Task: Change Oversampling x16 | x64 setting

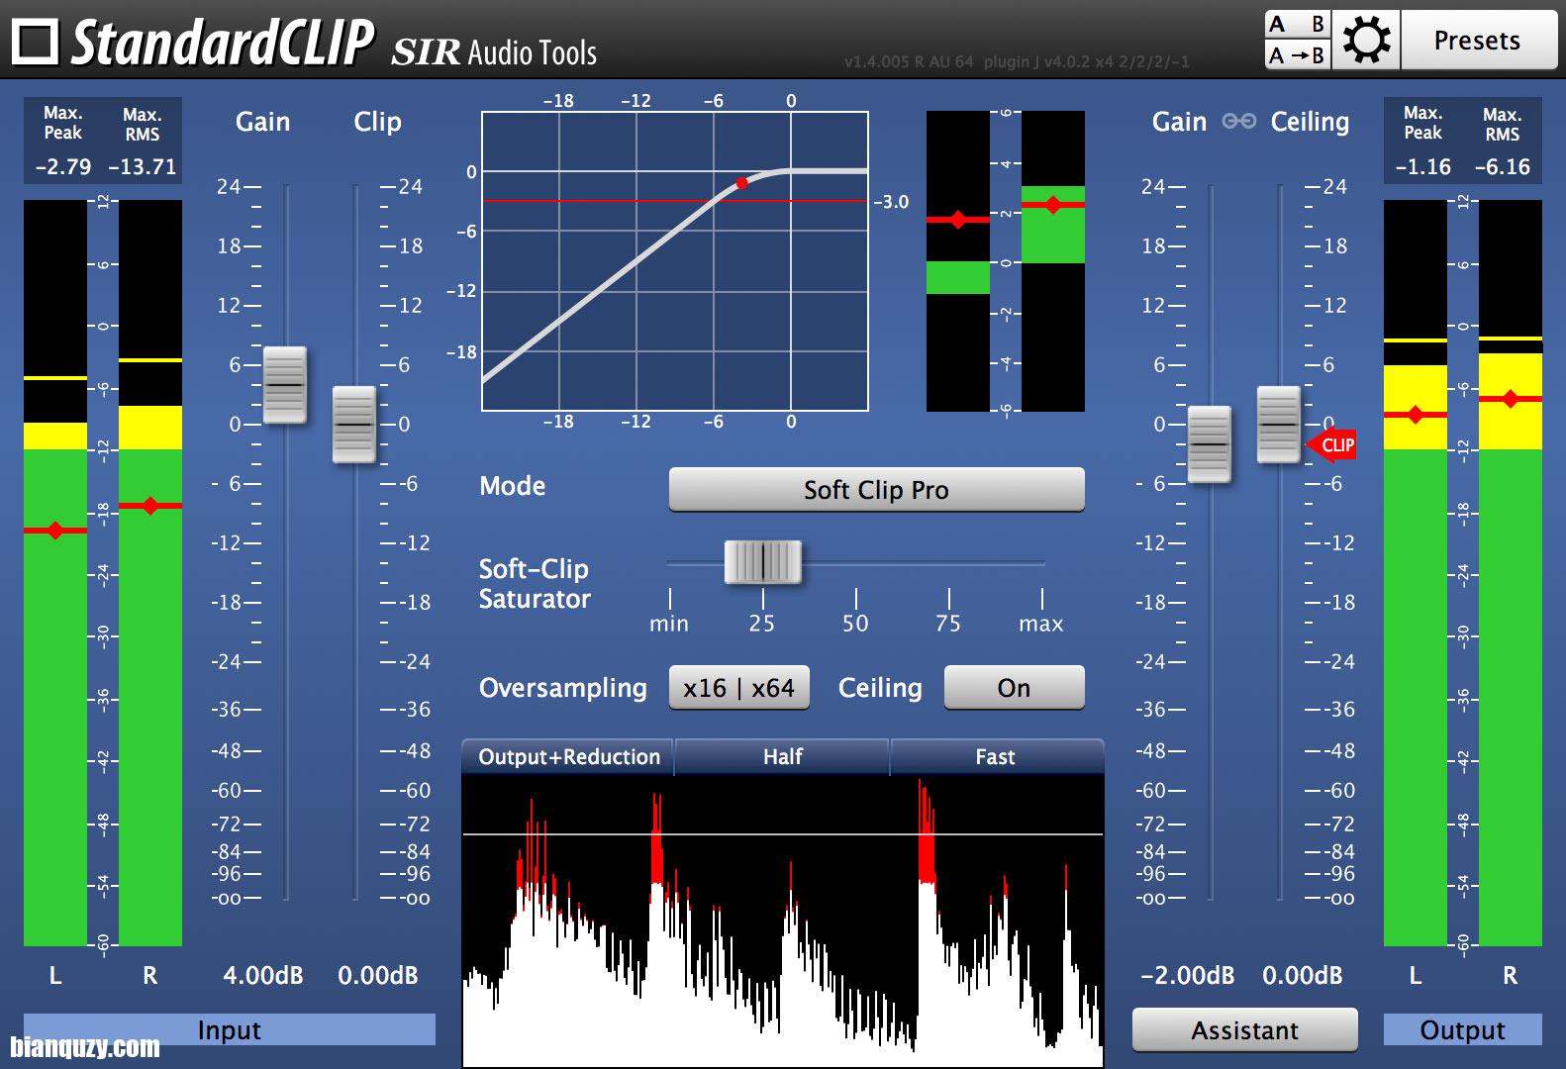Action: pyautogui.click(x=738, y=688)
